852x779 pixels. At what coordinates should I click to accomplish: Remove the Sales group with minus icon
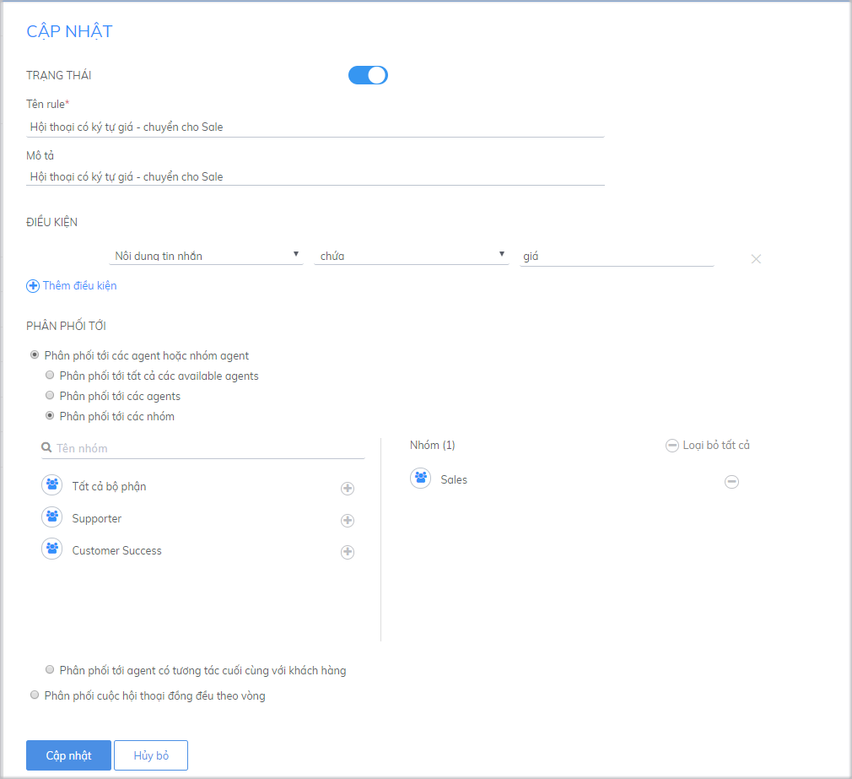coord(732,481)
